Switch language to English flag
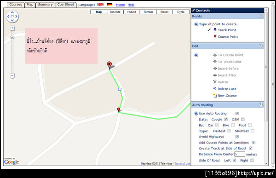Viewport: 276px width, 178px height. click(x=100, y=5)
